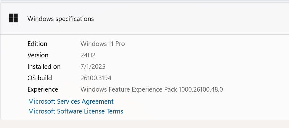Click empty card space right of 24H2
The width and height of the screenshot is (289, 128).
[185, 55]
